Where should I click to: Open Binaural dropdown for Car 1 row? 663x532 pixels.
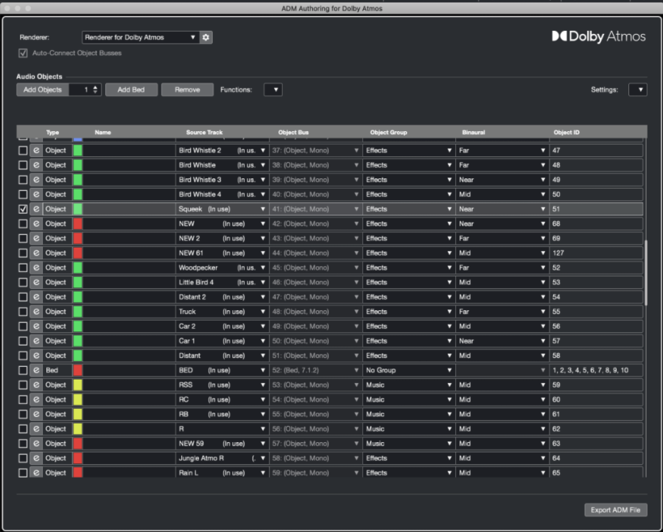502,341
